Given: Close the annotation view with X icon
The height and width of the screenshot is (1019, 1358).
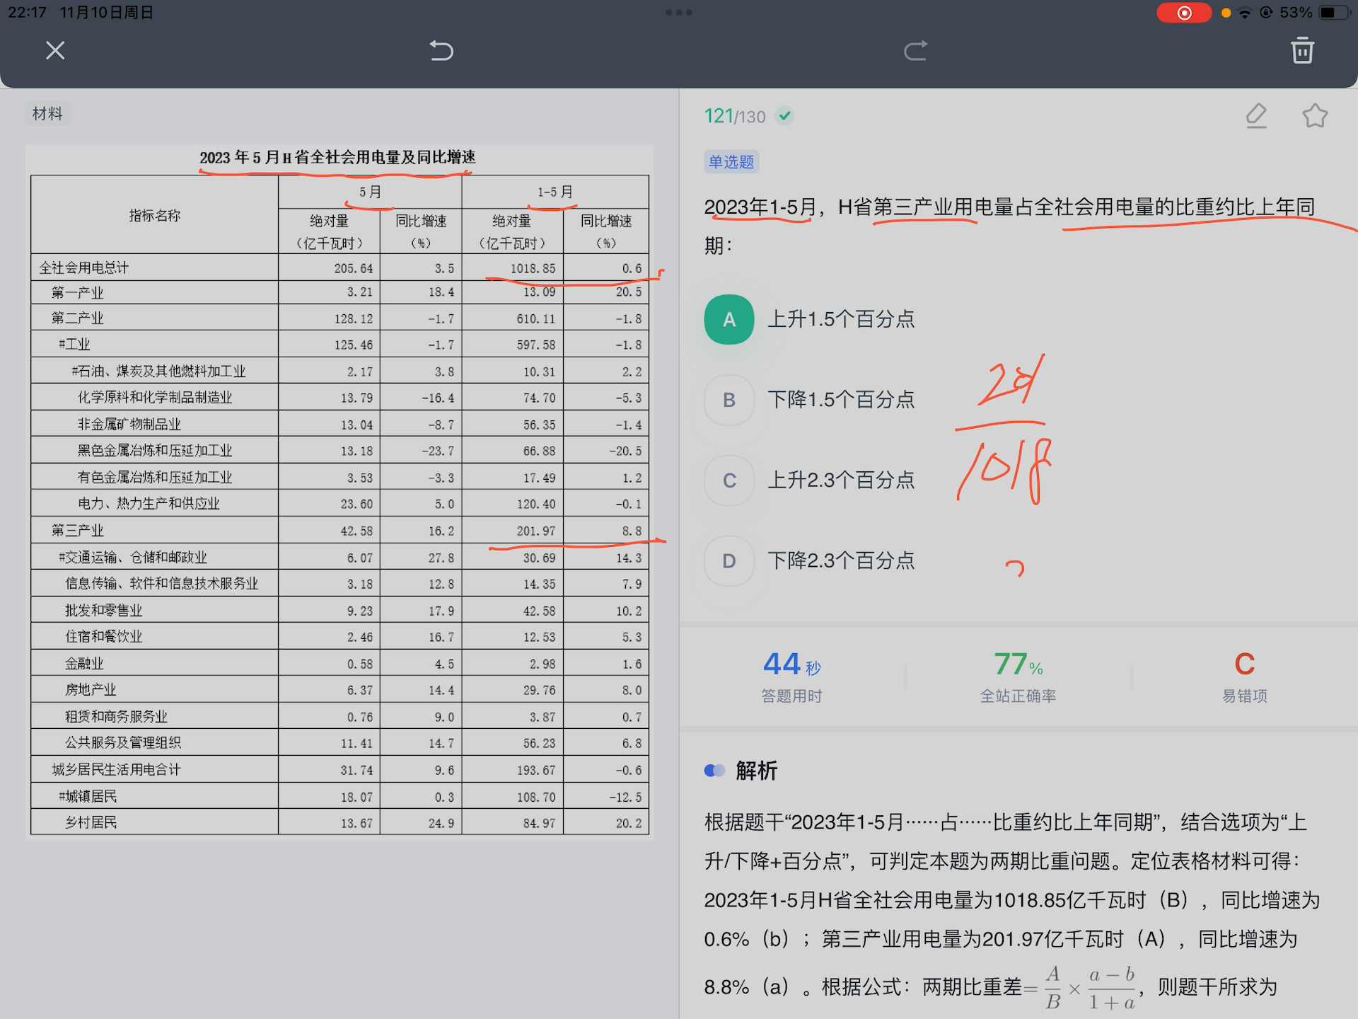Looking at the screenshot, I should [55, 51].
